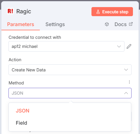
Task: Click the chevron arrow in the Action dropdown
Action: pyautogui.click(x=126, y=70)
